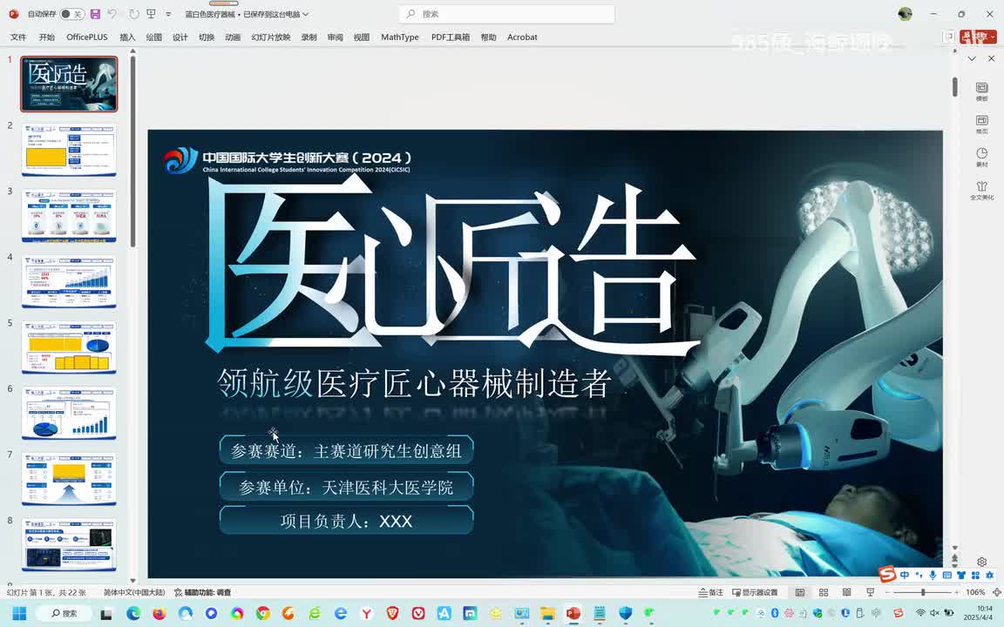Screen dimensions: 1004x627
Task: Start slideshow from quick access toolbar icon
Action: click(x=151, y=14)
